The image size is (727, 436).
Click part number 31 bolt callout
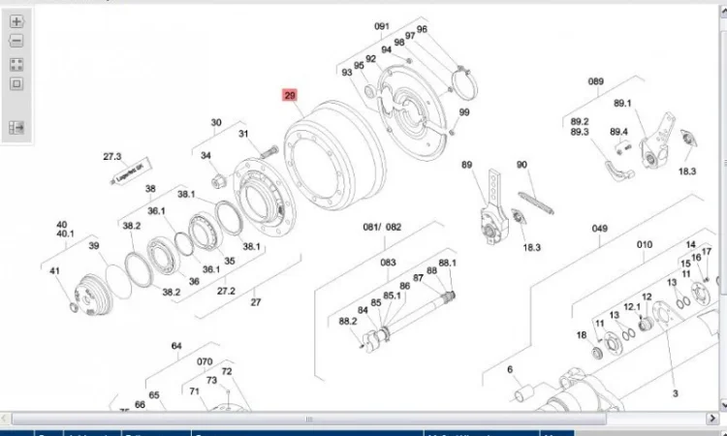244,135
